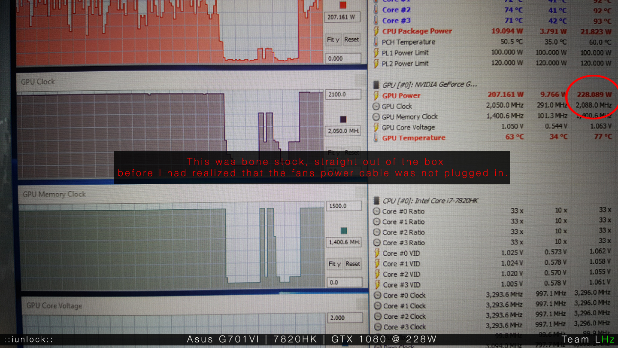Click Reset in the GPU Power graph

(x=351, y=40)
